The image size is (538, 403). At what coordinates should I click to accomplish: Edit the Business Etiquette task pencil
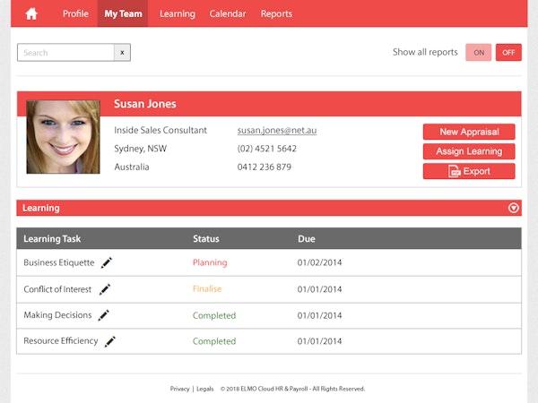(x=108, y=262)
